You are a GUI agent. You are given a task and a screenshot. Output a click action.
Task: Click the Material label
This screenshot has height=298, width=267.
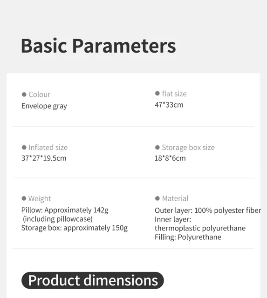(x=175, y=198)
